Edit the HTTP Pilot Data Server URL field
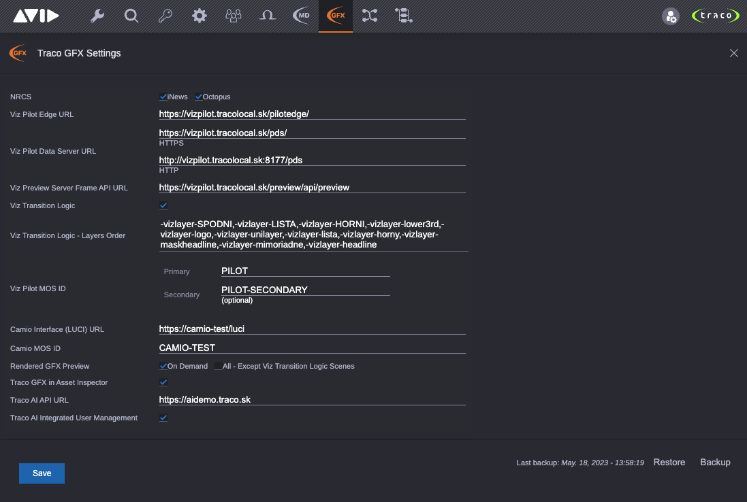The width and height of the screenshot is (747, 502). [x=312, y=161]
